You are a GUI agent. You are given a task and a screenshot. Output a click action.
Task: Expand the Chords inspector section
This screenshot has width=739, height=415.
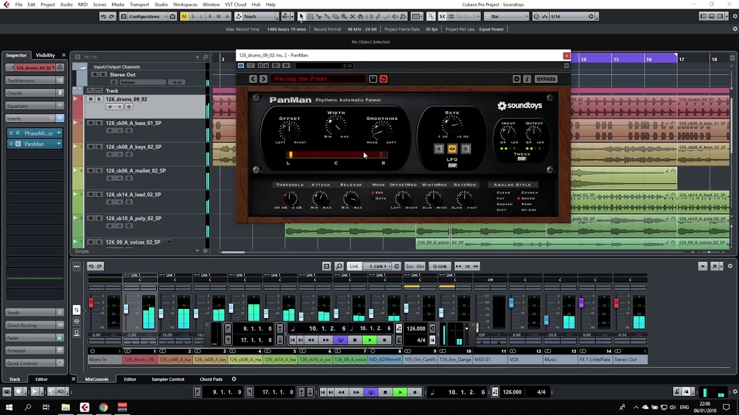35,93
